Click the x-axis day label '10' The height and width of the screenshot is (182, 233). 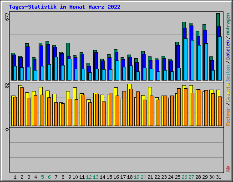75,177
